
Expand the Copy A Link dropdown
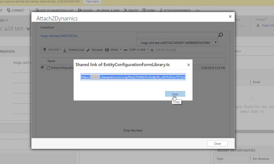[x=148, y=50]
